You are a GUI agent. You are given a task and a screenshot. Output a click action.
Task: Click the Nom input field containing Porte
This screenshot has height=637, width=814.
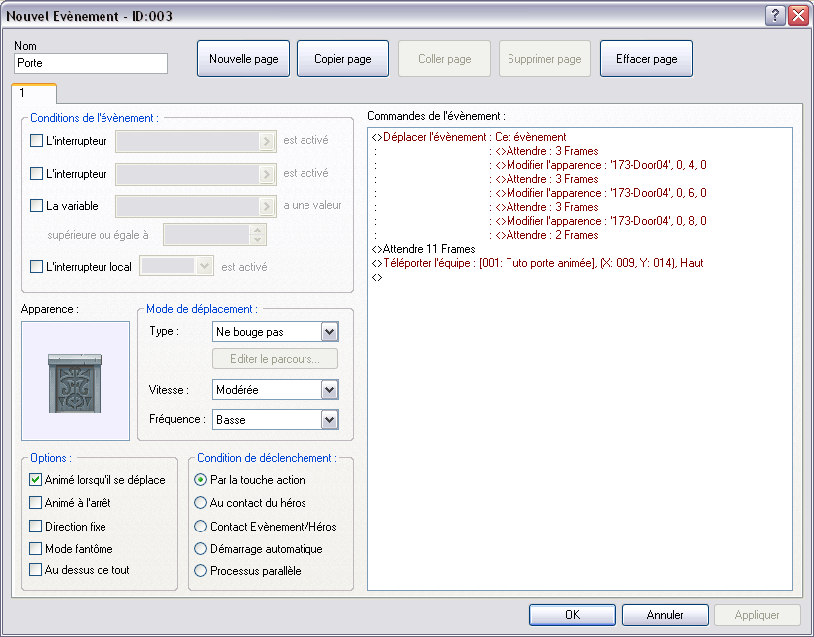tap(91, 63)
